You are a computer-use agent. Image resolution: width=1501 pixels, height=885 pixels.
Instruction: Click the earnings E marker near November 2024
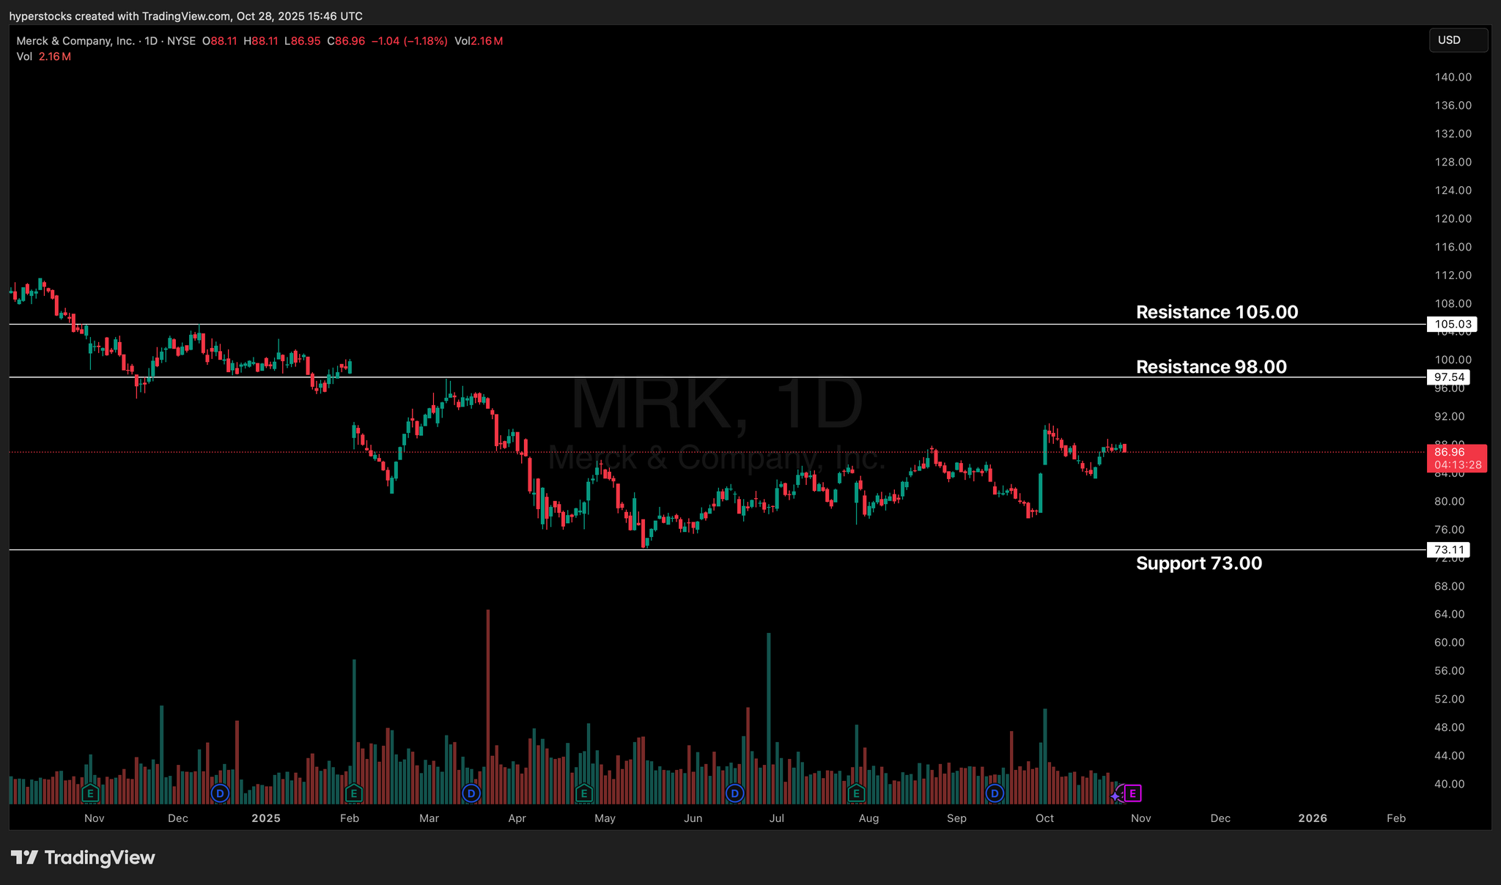pos(90,793)
